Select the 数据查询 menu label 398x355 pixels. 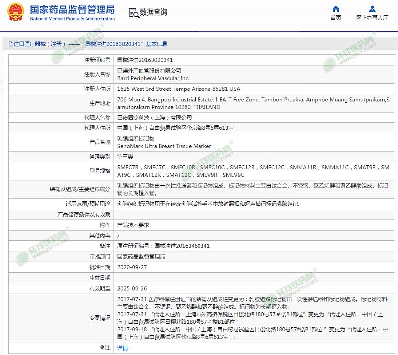point(153,12)
